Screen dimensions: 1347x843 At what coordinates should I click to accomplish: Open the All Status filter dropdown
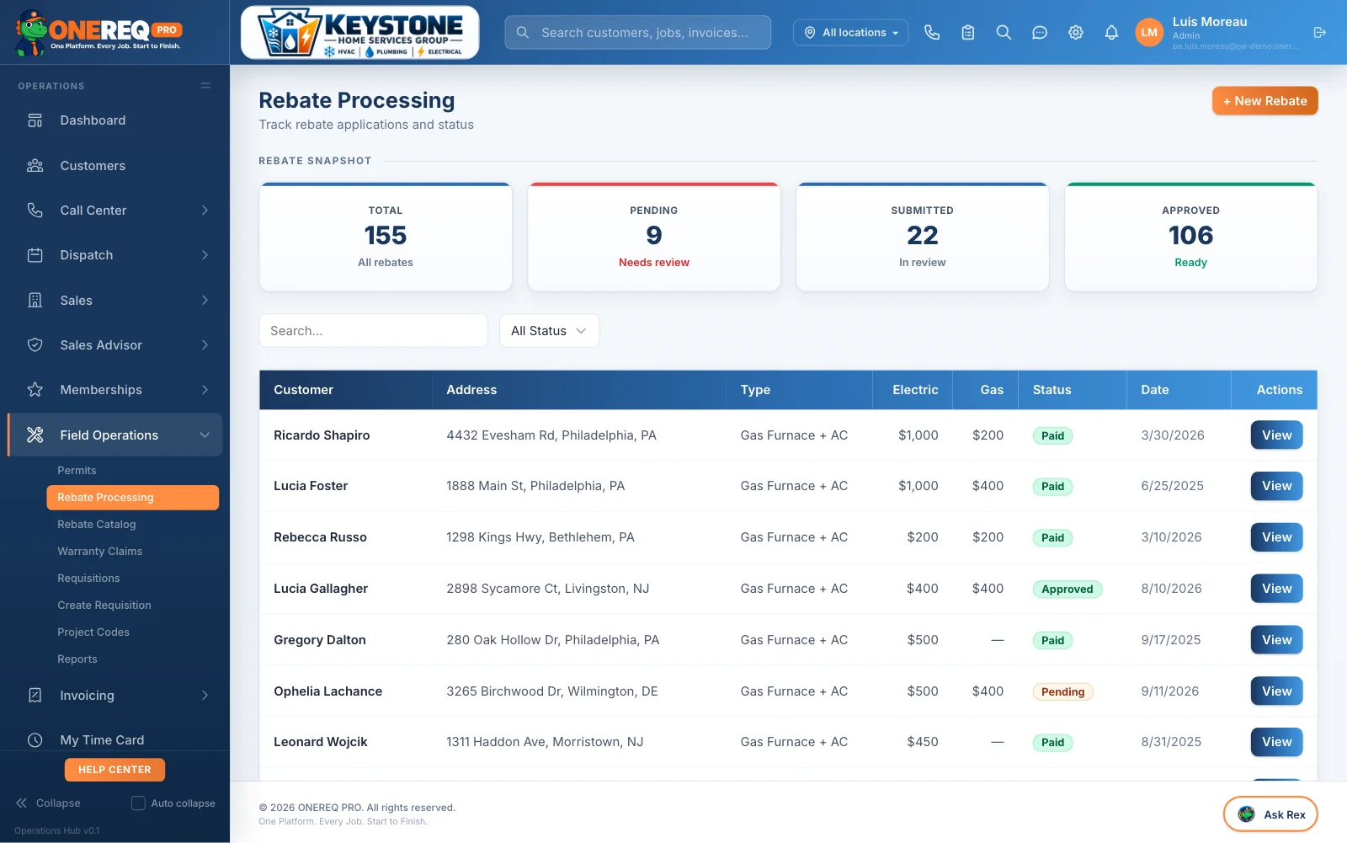coord(549,331)
